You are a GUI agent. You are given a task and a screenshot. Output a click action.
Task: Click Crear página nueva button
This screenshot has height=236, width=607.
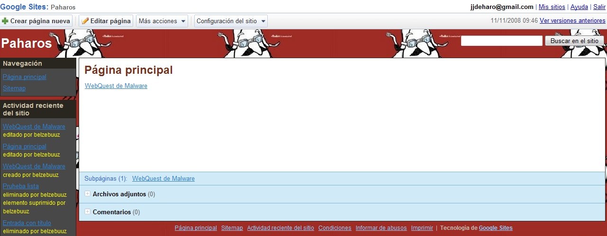tap(36, 21)
